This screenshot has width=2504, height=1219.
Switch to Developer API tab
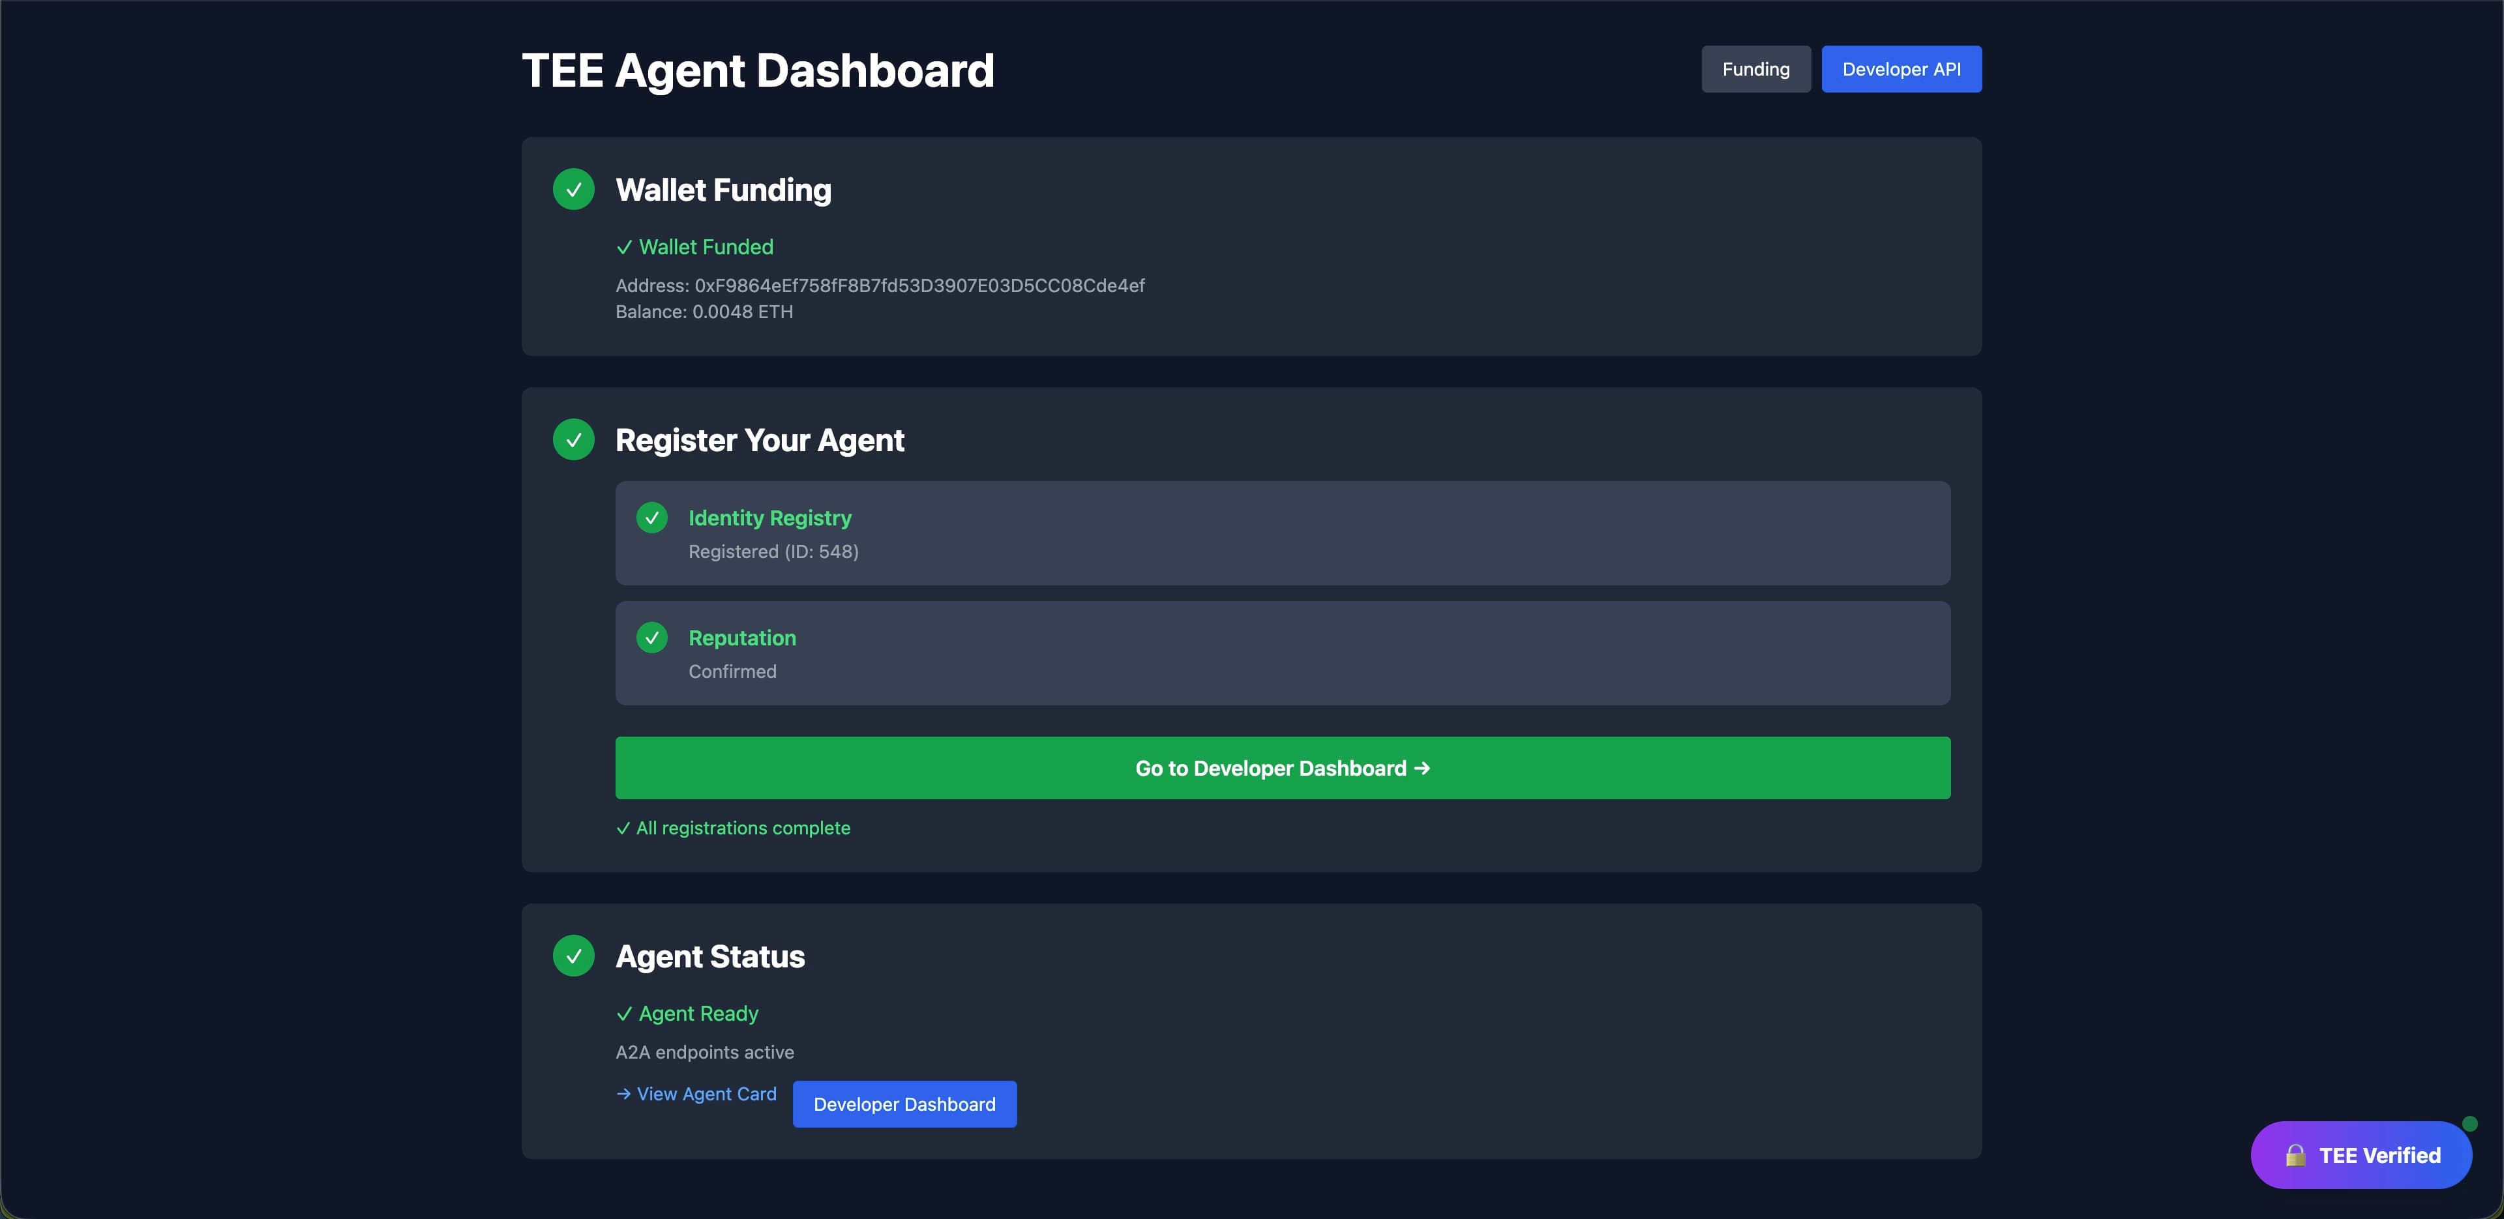1900,69
